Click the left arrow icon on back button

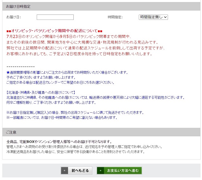pyautogui.click(x=65, y=171)
